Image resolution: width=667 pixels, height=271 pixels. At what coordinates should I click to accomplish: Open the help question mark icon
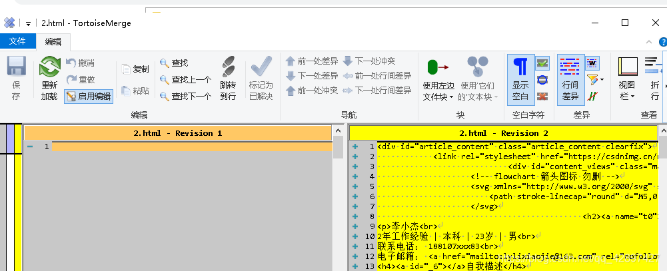[663, 42]
